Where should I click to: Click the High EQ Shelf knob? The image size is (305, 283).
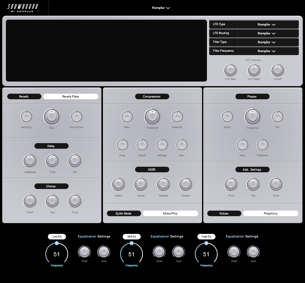pyautogui.click(x=234, y=252)
